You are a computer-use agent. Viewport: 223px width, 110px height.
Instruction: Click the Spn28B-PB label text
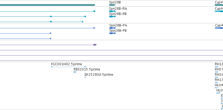(118, 31)
